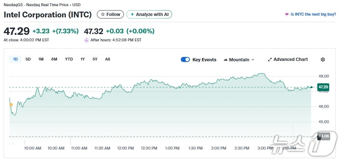The image size is (342, 161).
Task: Select the 1D range tab
Action: (15, 59)
